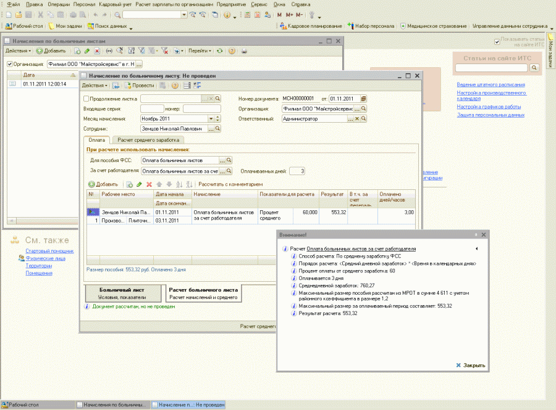
Task: Click into the Оплачиваемых дней input field
Action: pyautogui.click(x=297, y=171)
